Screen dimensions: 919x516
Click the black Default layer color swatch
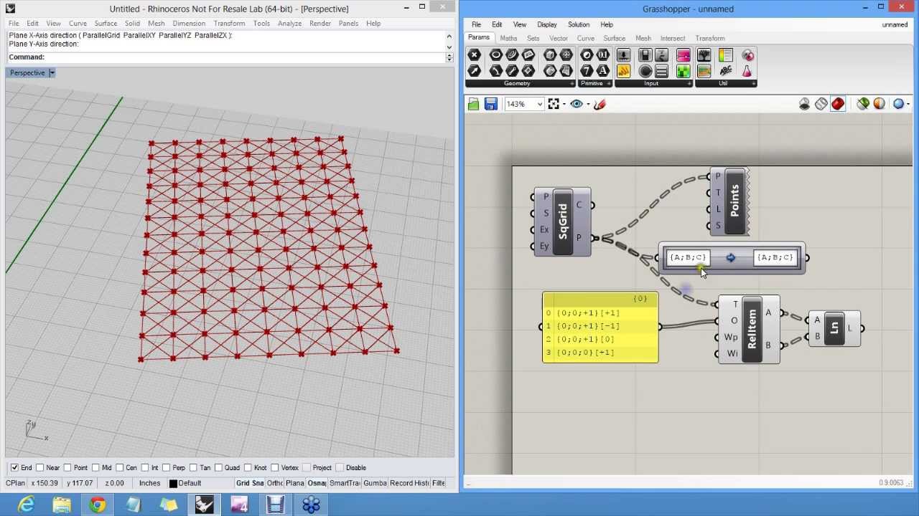tap(173, 484)
